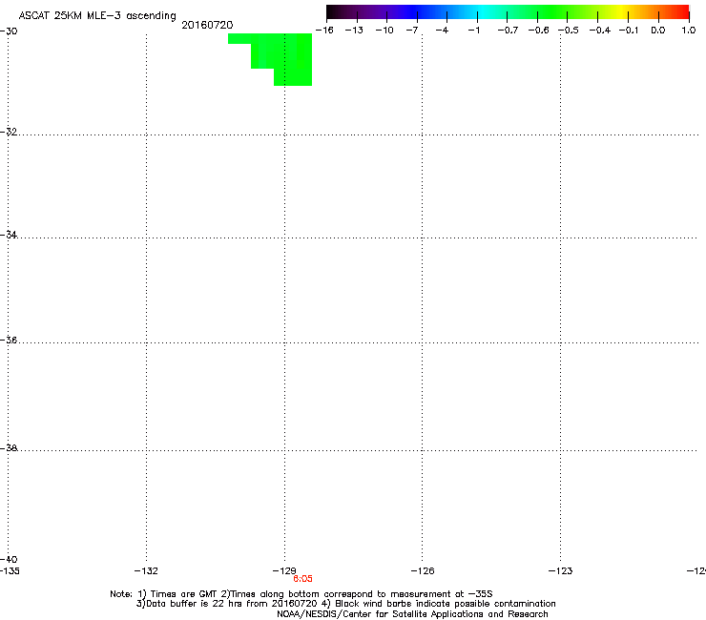Screen dimensions: 706x620
Task: Select colorbar label "-13"
Action: 354,31
